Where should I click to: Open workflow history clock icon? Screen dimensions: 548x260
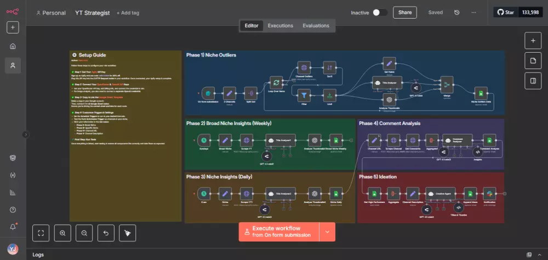[x=457, y=13]
